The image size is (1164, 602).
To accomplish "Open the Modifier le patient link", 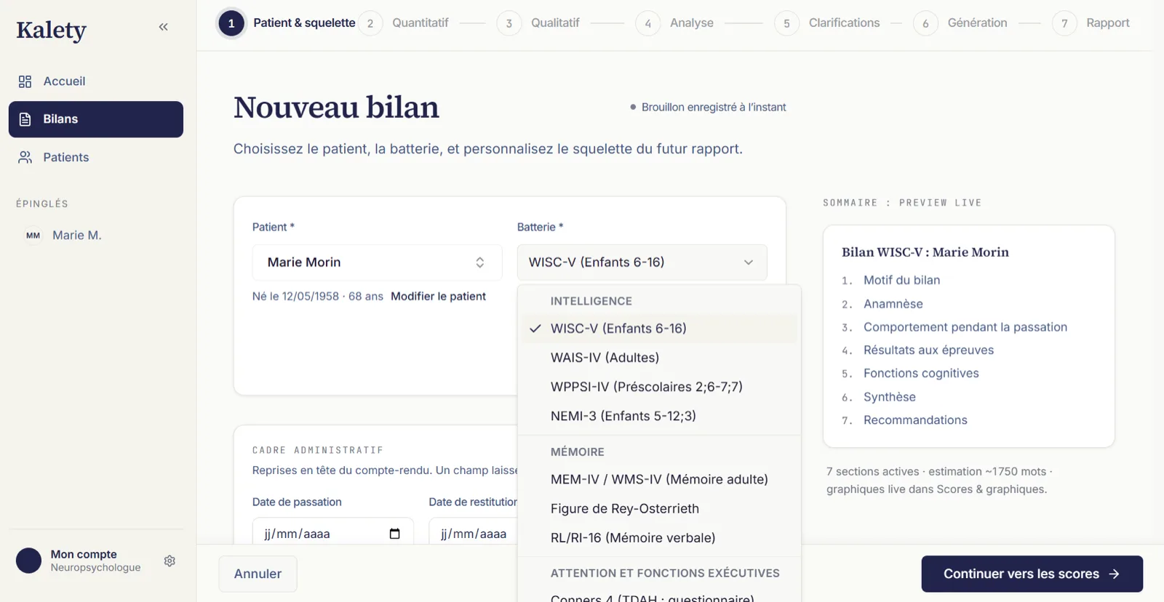I will pyautogui.click(x=438, y=297).
